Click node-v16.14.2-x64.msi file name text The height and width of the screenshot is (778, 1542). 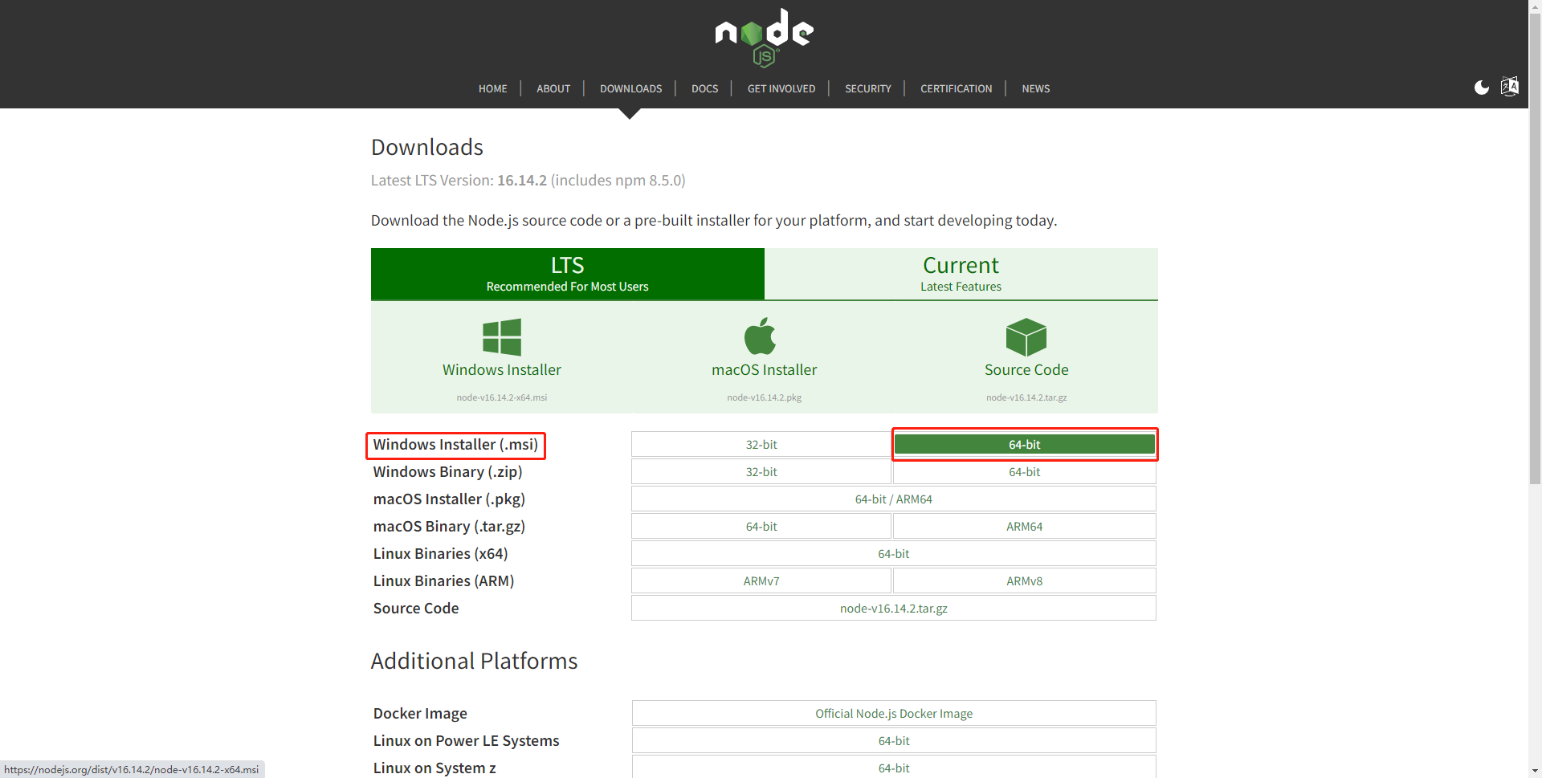[502, 397]
